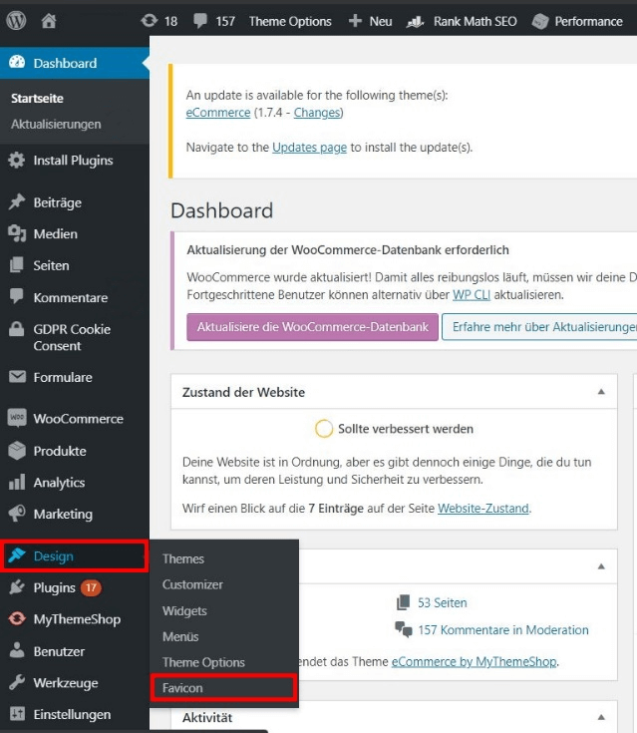Open the 53 Seiten link
Viewport: 637px width, 733px height.
pyautogui.click(x=443, y=602)
